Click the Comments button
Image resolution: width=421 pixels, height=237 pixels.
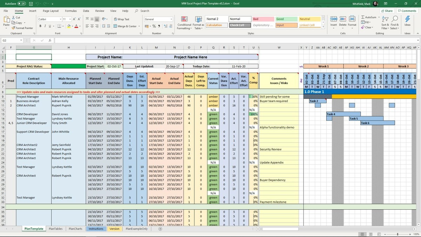[x=407, y=11]
